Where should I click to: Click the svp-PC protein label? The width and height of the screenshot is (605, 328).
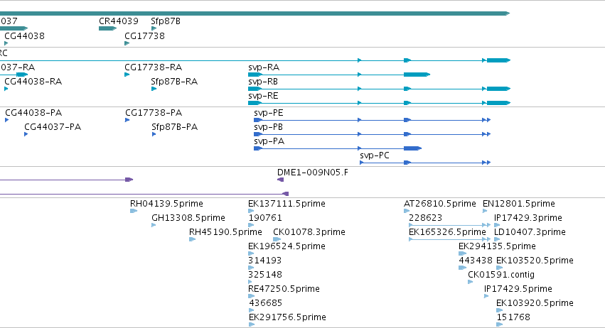point(375,155)
